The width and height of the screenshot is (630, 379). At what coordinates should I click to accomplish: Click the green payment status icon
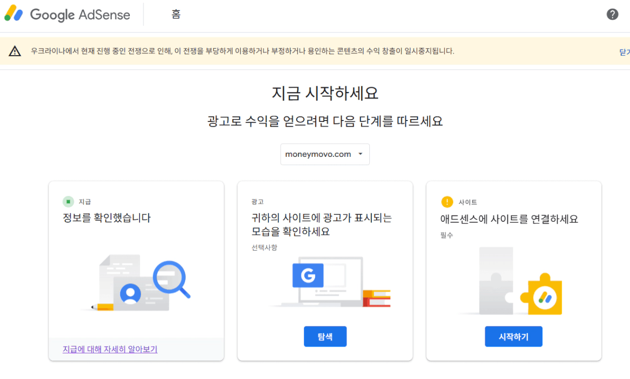pos(68,202)
